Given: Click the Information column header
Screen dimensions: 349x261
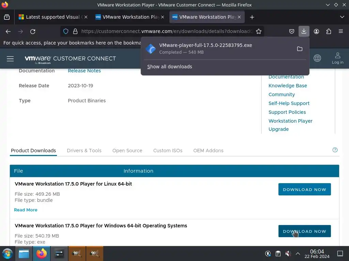Looking at the screenshot, I should (138, 171).
